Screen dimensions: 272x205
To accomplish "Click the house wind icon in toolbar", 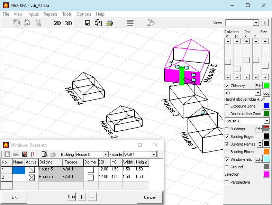I will point(151,23).
